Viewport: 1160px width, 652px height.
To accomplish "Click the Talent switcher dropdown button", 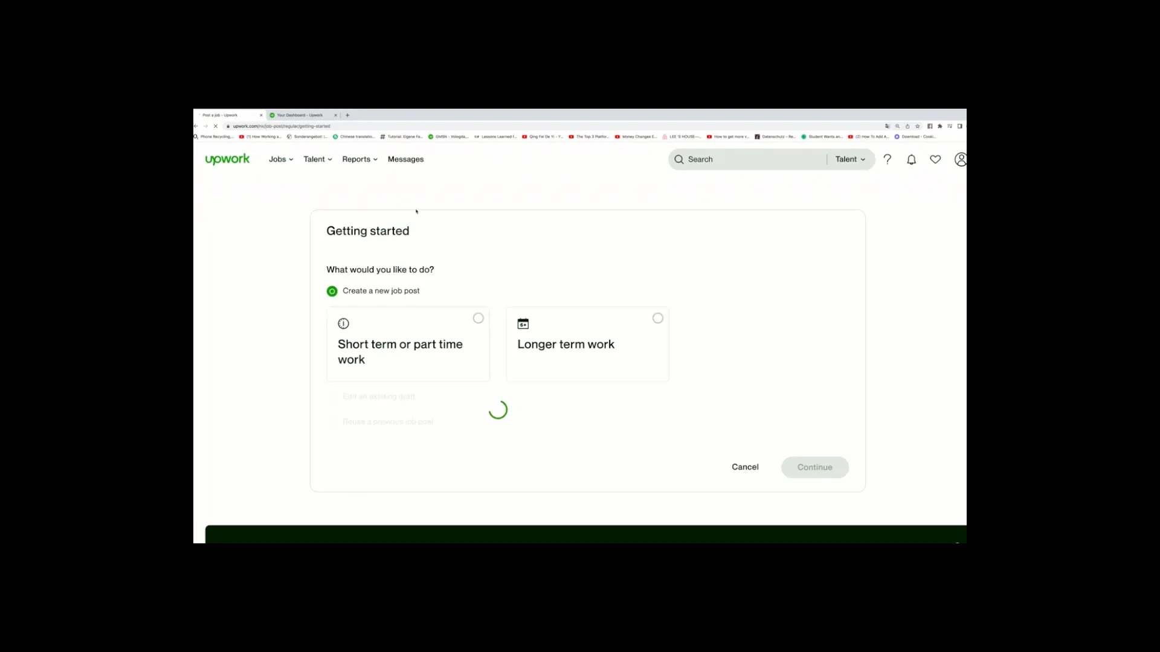I will (849, 159).
